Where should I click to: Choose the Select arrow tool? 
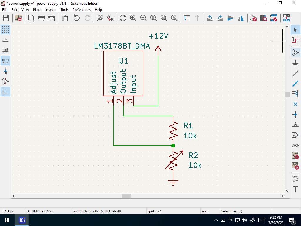295,30
